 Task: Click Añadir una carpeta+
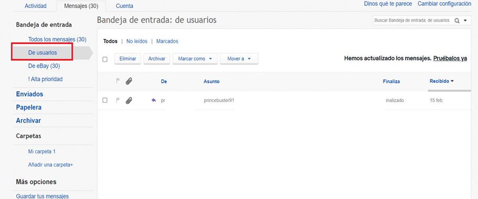pos(50,165)
